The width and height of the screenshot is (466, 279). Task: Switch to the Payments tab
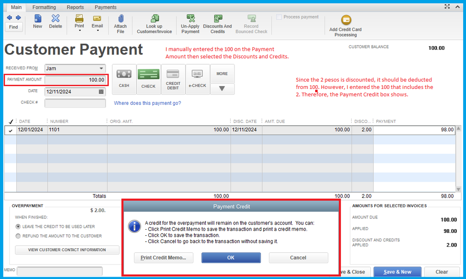click(x=106, y=7)
